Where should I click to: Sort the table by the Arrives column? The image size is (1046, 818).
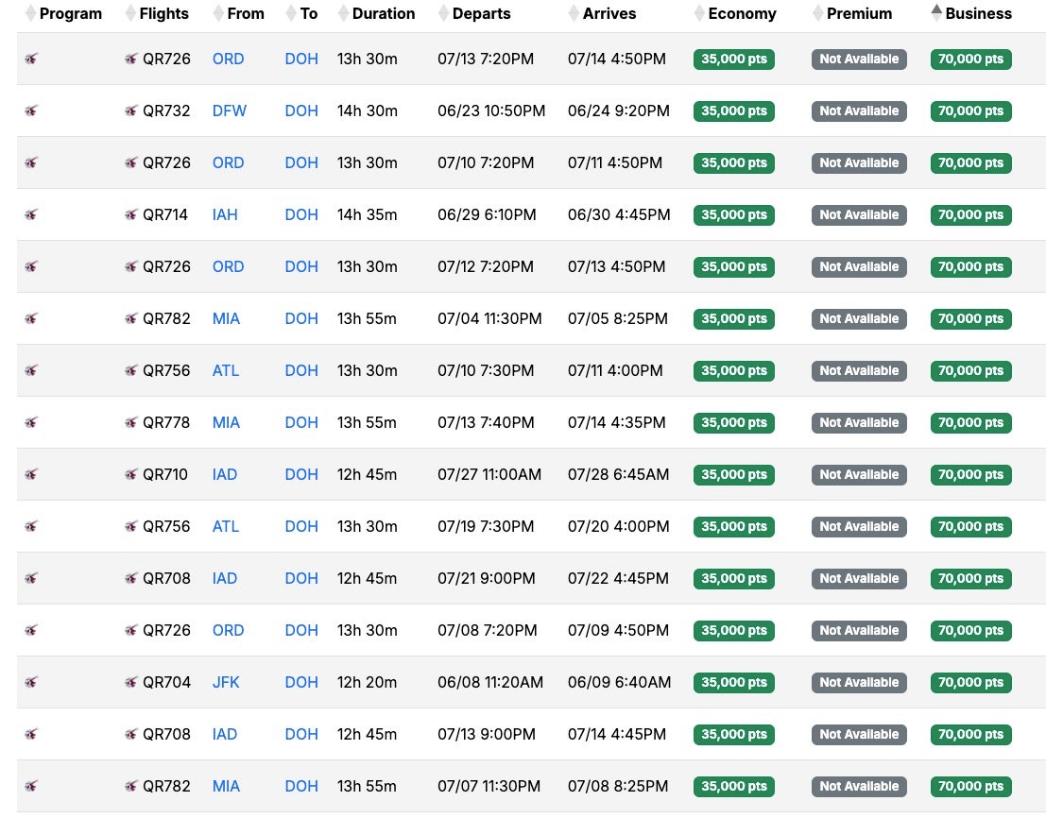pyautogui.click(x=609, y=13)
